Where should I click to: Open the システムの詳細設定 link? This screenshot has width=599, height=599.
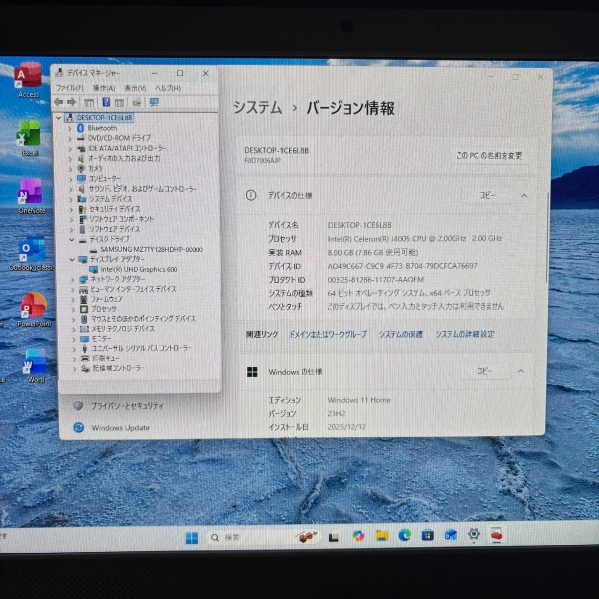(465, 334)
